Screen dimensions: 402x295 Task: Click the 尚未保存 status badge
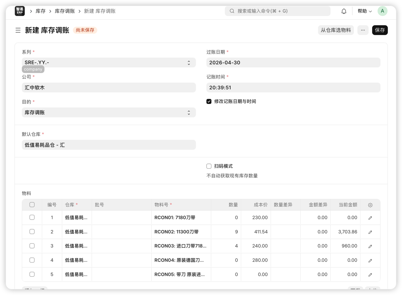[85, 30]
